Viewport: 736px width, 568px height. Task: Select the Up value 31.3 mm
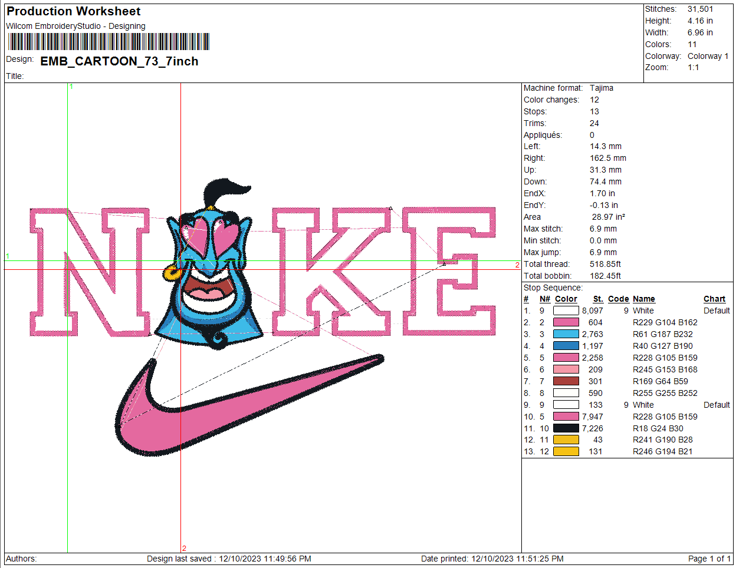[x=606, y=170]
